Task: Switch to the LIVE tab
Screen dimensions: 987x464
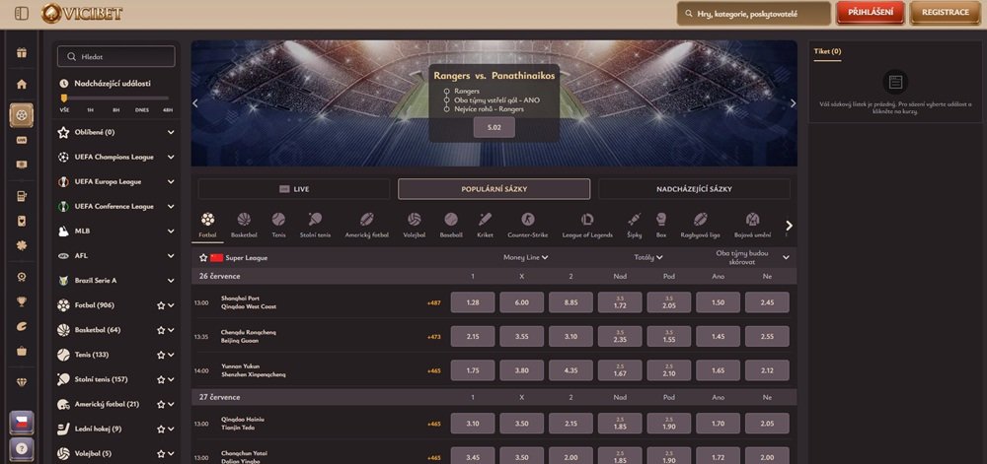Action: 294,189
